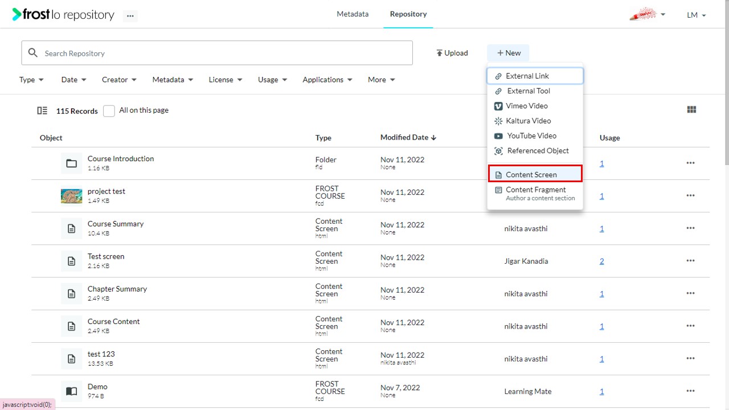Check the All on this page checkbox

[x=109, y=111]
